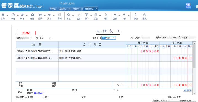Click supplier link 曜日食品厂
Viewport: 198px width, 102px height.
(x=39, y=93)
